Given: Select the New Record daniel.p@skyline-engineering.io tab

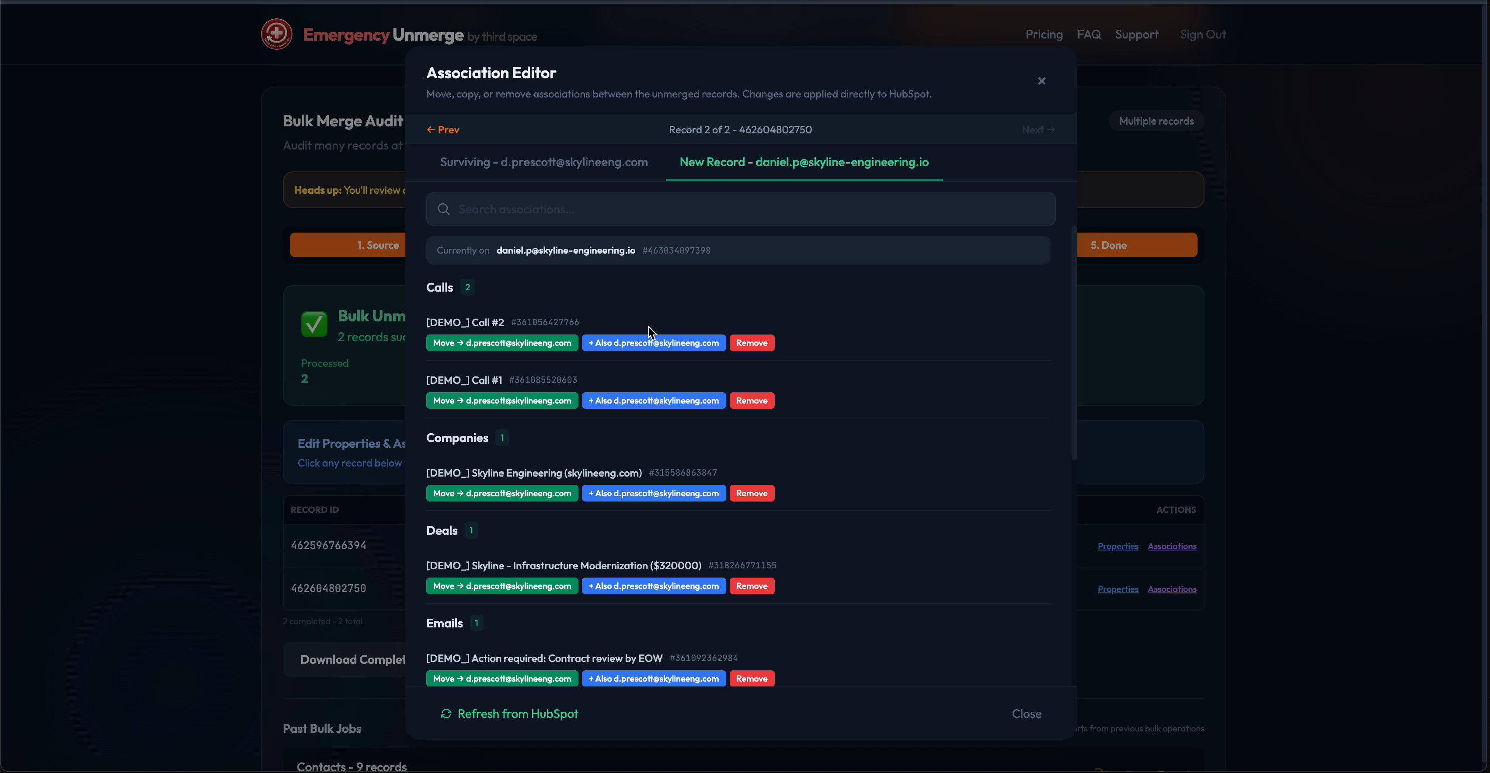Looking at the screenshot, I should 804,162.
